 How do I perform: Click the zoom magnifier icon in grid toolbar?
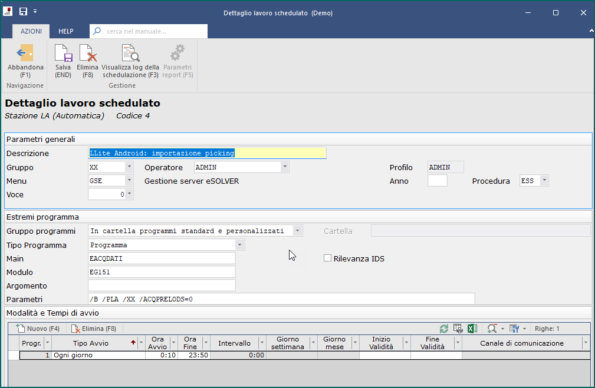pyautogui.click(x=492, y=329)
